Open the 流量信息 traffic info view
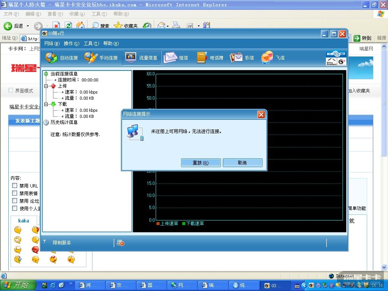Image resolution: width=388 pixels, height=291 pixels. pyautogui.click(x=142, y=58)
